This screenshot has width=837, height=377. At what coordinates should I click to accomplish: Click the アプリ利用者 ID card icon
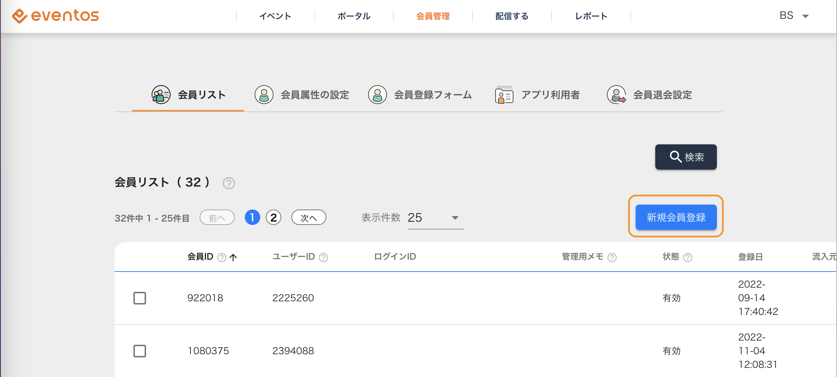(504, 95)
